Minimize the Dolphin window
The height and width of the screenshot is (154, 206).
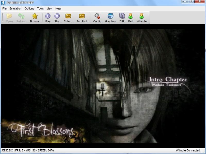click(185, 2)
